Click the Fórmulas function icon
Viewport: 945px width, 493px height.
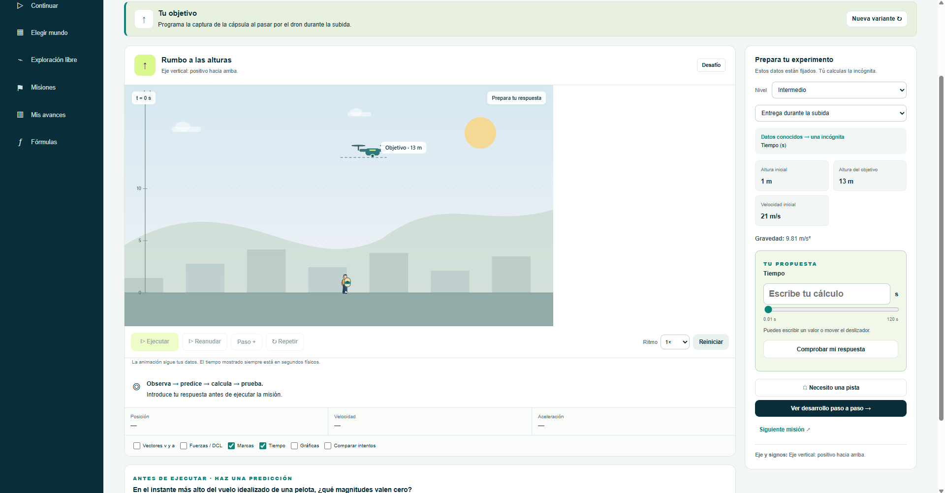point(20,142)
